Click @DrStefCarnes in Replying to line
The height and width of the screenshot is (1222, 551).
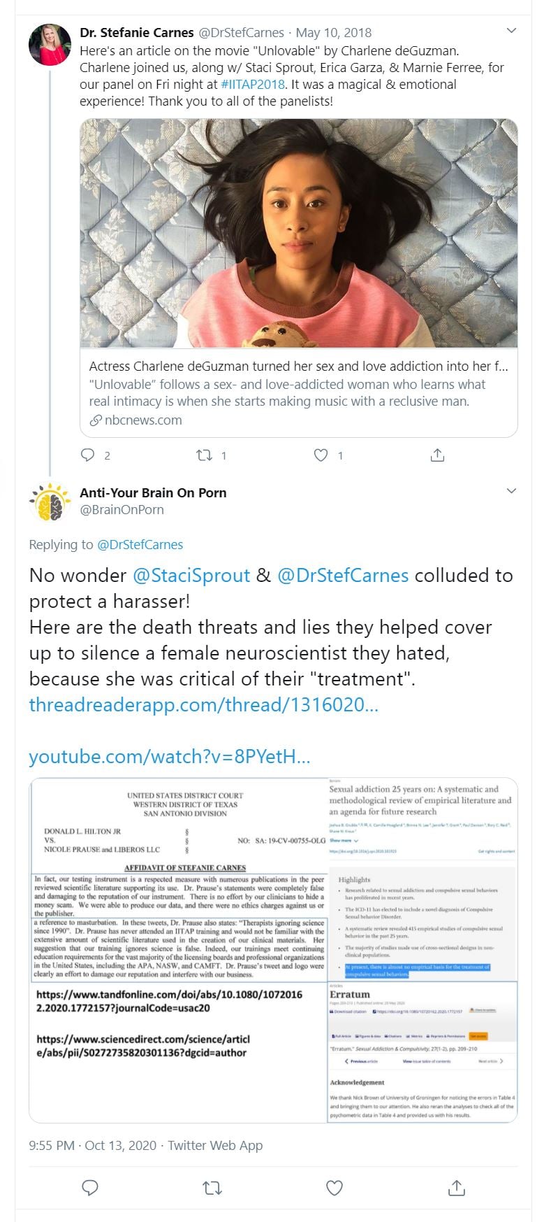pos(140,545)
